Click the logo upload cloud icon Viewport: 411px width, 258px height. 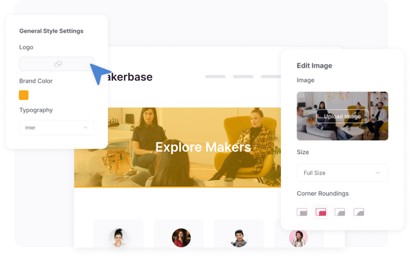click(x=58, y=64)
